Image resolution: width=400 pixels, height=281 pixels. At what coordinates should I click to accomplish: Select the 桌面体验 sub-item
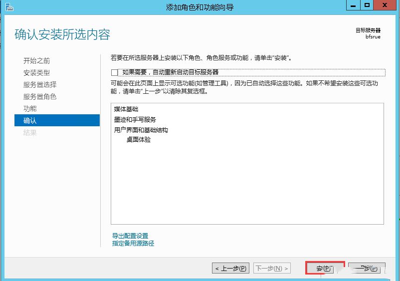point(139,140)
